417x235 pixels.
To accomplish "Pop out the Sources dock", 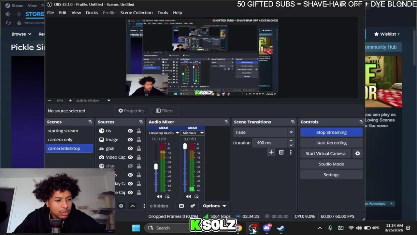I will 141,122.
